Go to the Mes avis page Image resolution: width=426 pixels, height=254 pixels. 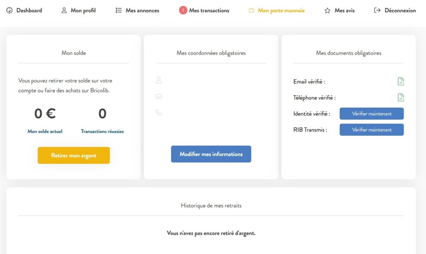coord(344,10)
